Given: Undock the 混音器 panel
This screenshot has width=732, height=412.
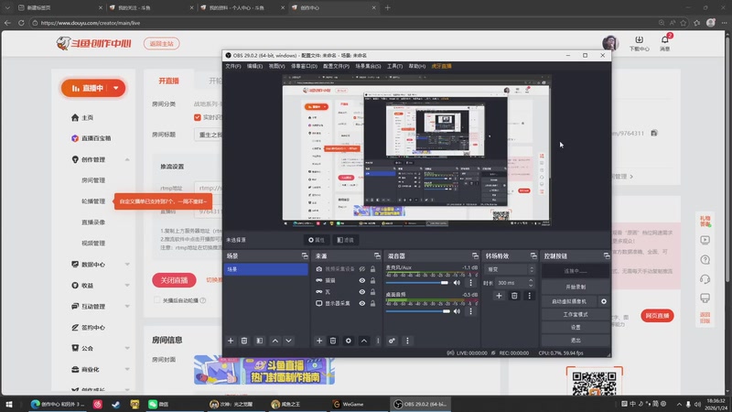Looking at the screenshot, I should pos(475,256).
